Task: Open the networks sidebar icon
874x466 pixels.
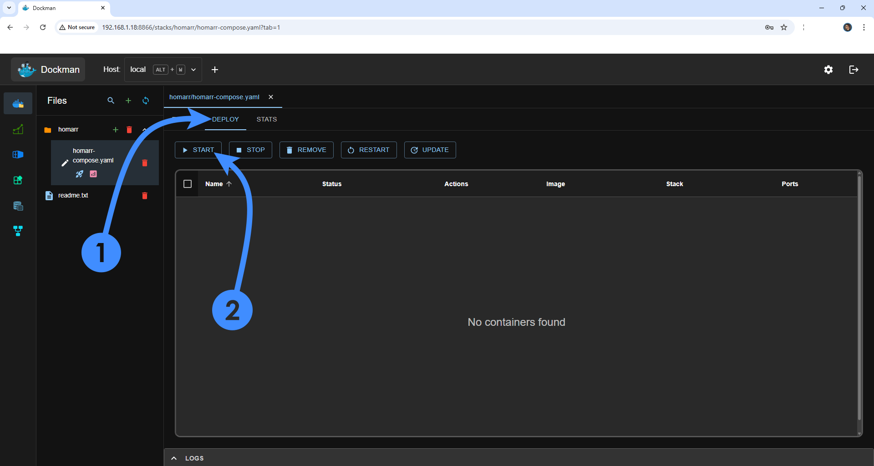Action: (x=18, y=231)
